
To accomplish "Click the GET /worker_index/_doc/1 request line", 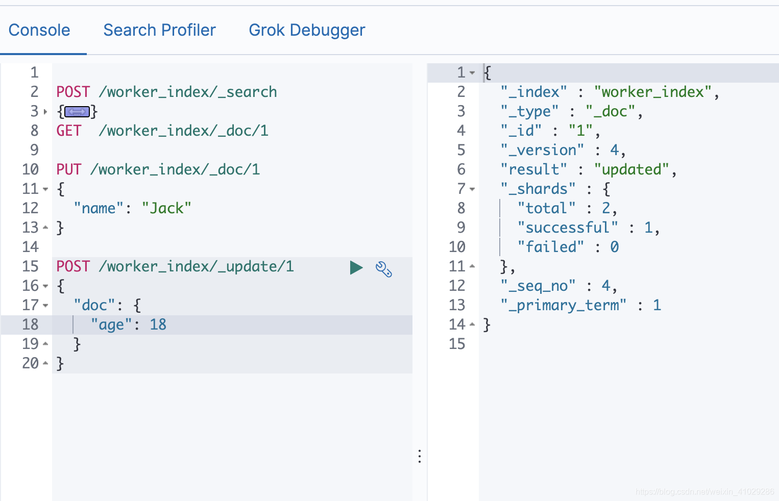I will 162,131.
